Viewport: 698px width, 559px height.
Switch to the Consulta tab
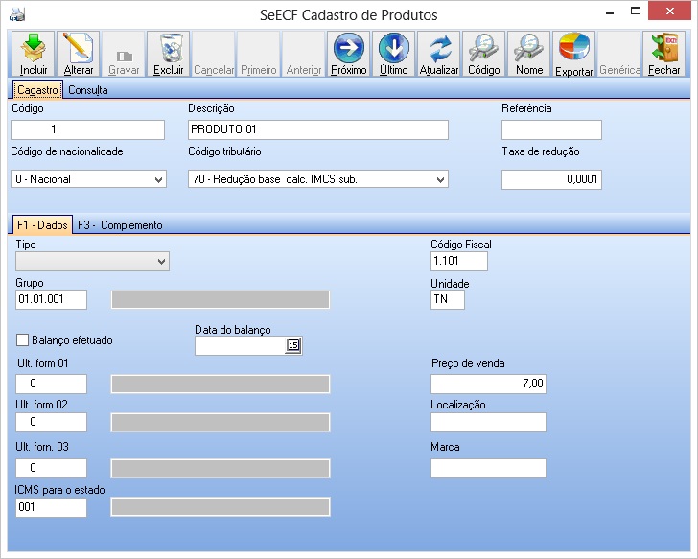click(87, 90)
